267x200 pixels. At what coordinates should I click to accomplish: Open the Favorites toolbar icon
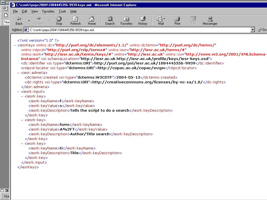[126, 21]
